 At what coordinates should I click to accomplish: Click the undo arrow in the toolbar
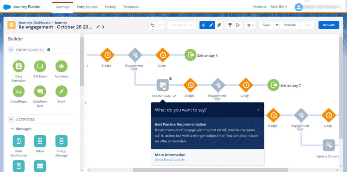[x=153, y=25]
